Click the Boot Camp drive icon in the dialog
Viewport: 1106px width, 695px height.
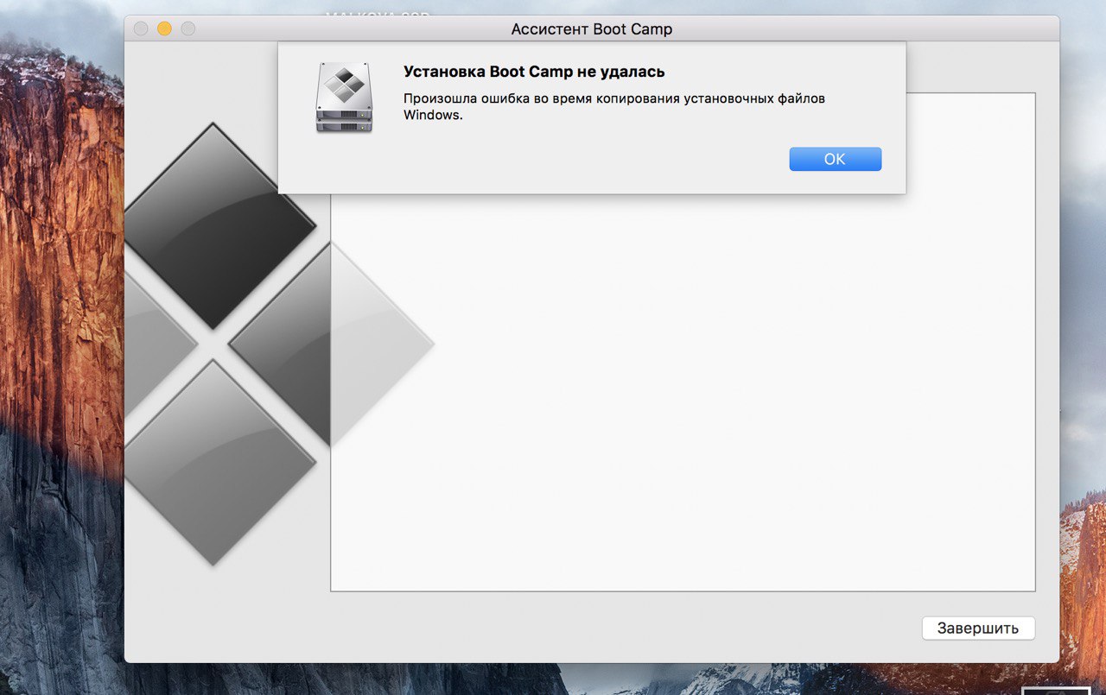[345, 97]
